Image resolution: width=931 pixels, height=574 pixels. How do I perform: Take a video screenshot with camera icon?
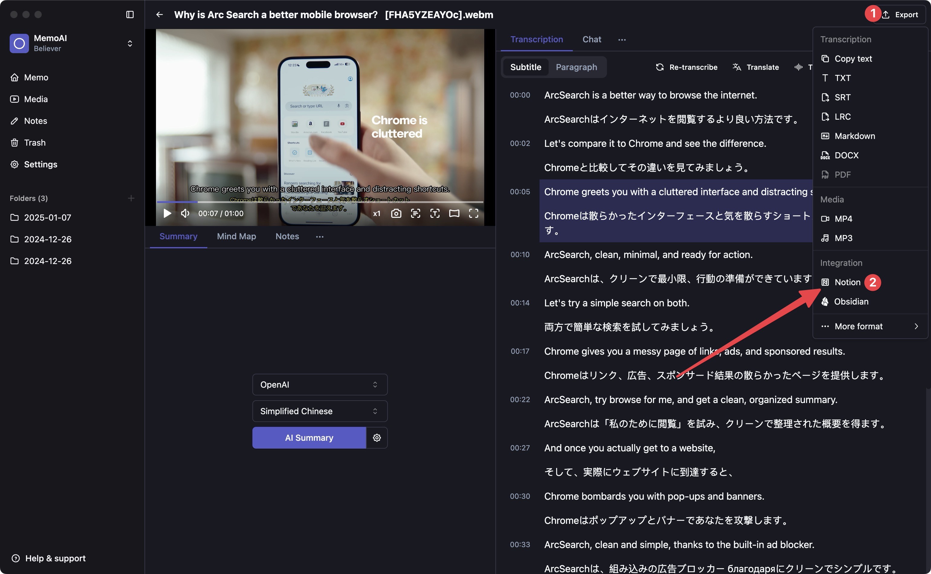click(x=396, y=213)
